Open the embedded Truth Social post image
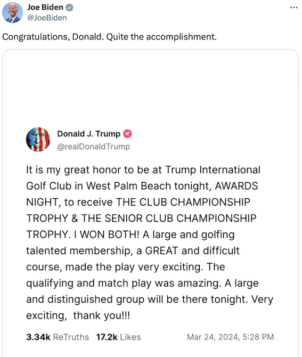The height and width of the screenshot is (357, 302). click(150, 203)
